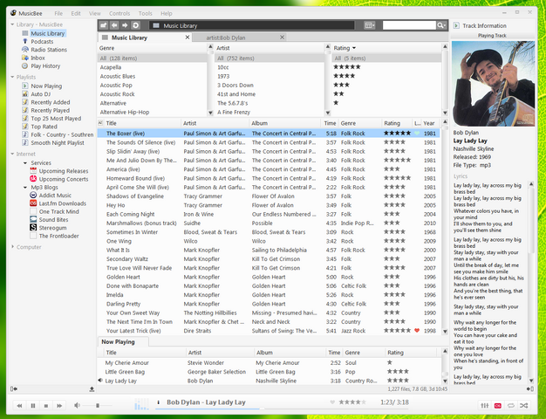The width and height of the screenshot is (546, 419).
Task: Open the equalizer icon in player bar
Action: click(485, 405)
